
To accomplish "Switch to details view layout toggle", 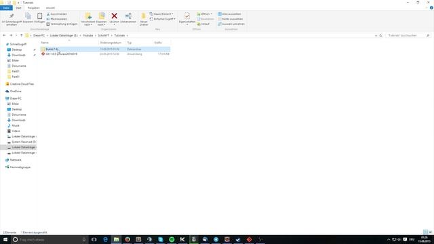I will tap(426, 232).
